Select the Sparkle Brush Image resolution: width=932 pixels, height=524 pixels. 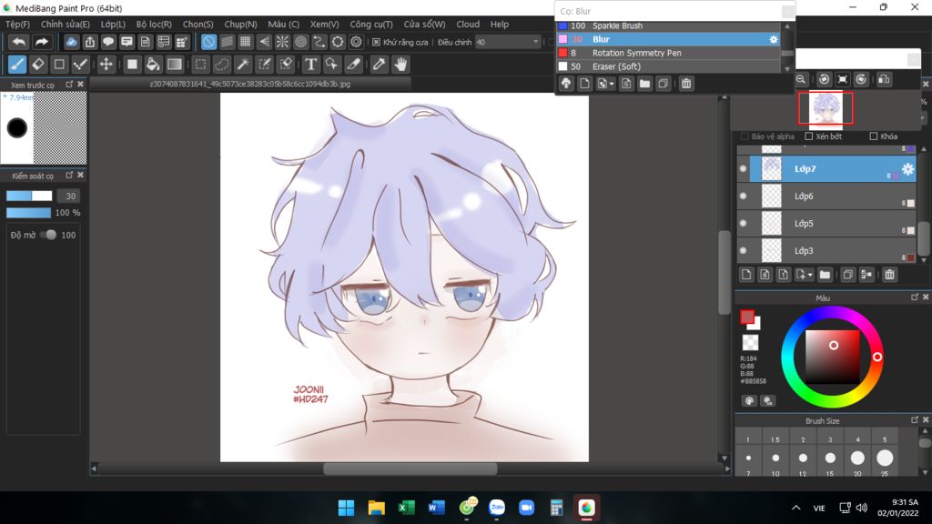click(668, 26)
